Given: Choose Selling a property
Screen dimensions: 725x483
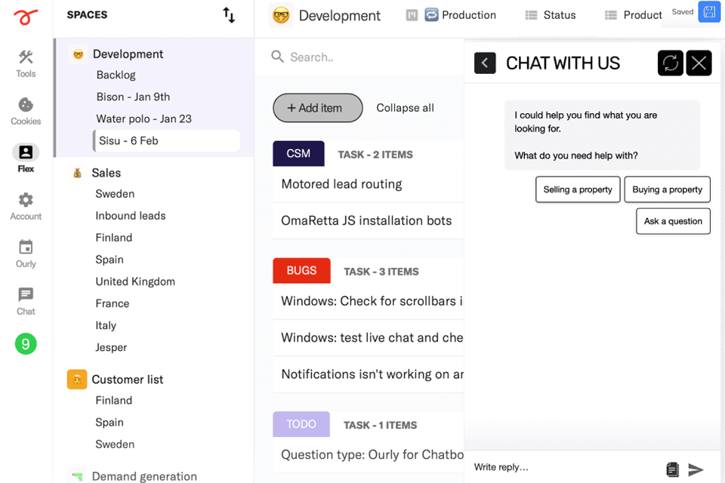Looking at the screenshot, I should (578, 189).
